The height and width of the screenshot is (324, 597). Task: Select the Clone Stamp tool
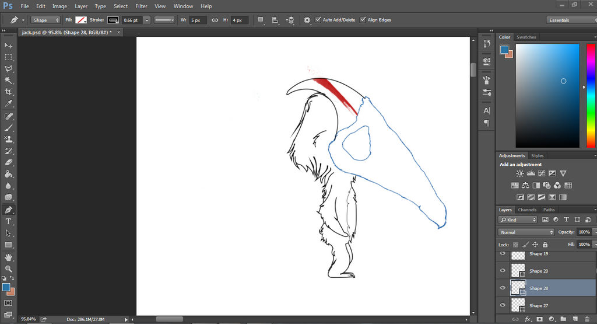coord(8,139)
